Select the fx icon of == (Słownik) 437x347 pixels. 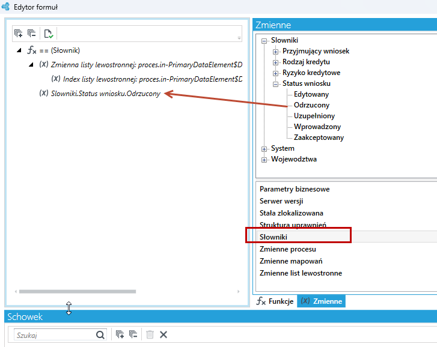pos(31,50)
